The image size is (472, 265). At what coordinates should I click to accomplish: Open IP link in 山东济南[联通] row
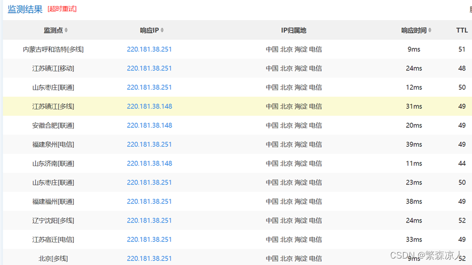click(150, 163)
